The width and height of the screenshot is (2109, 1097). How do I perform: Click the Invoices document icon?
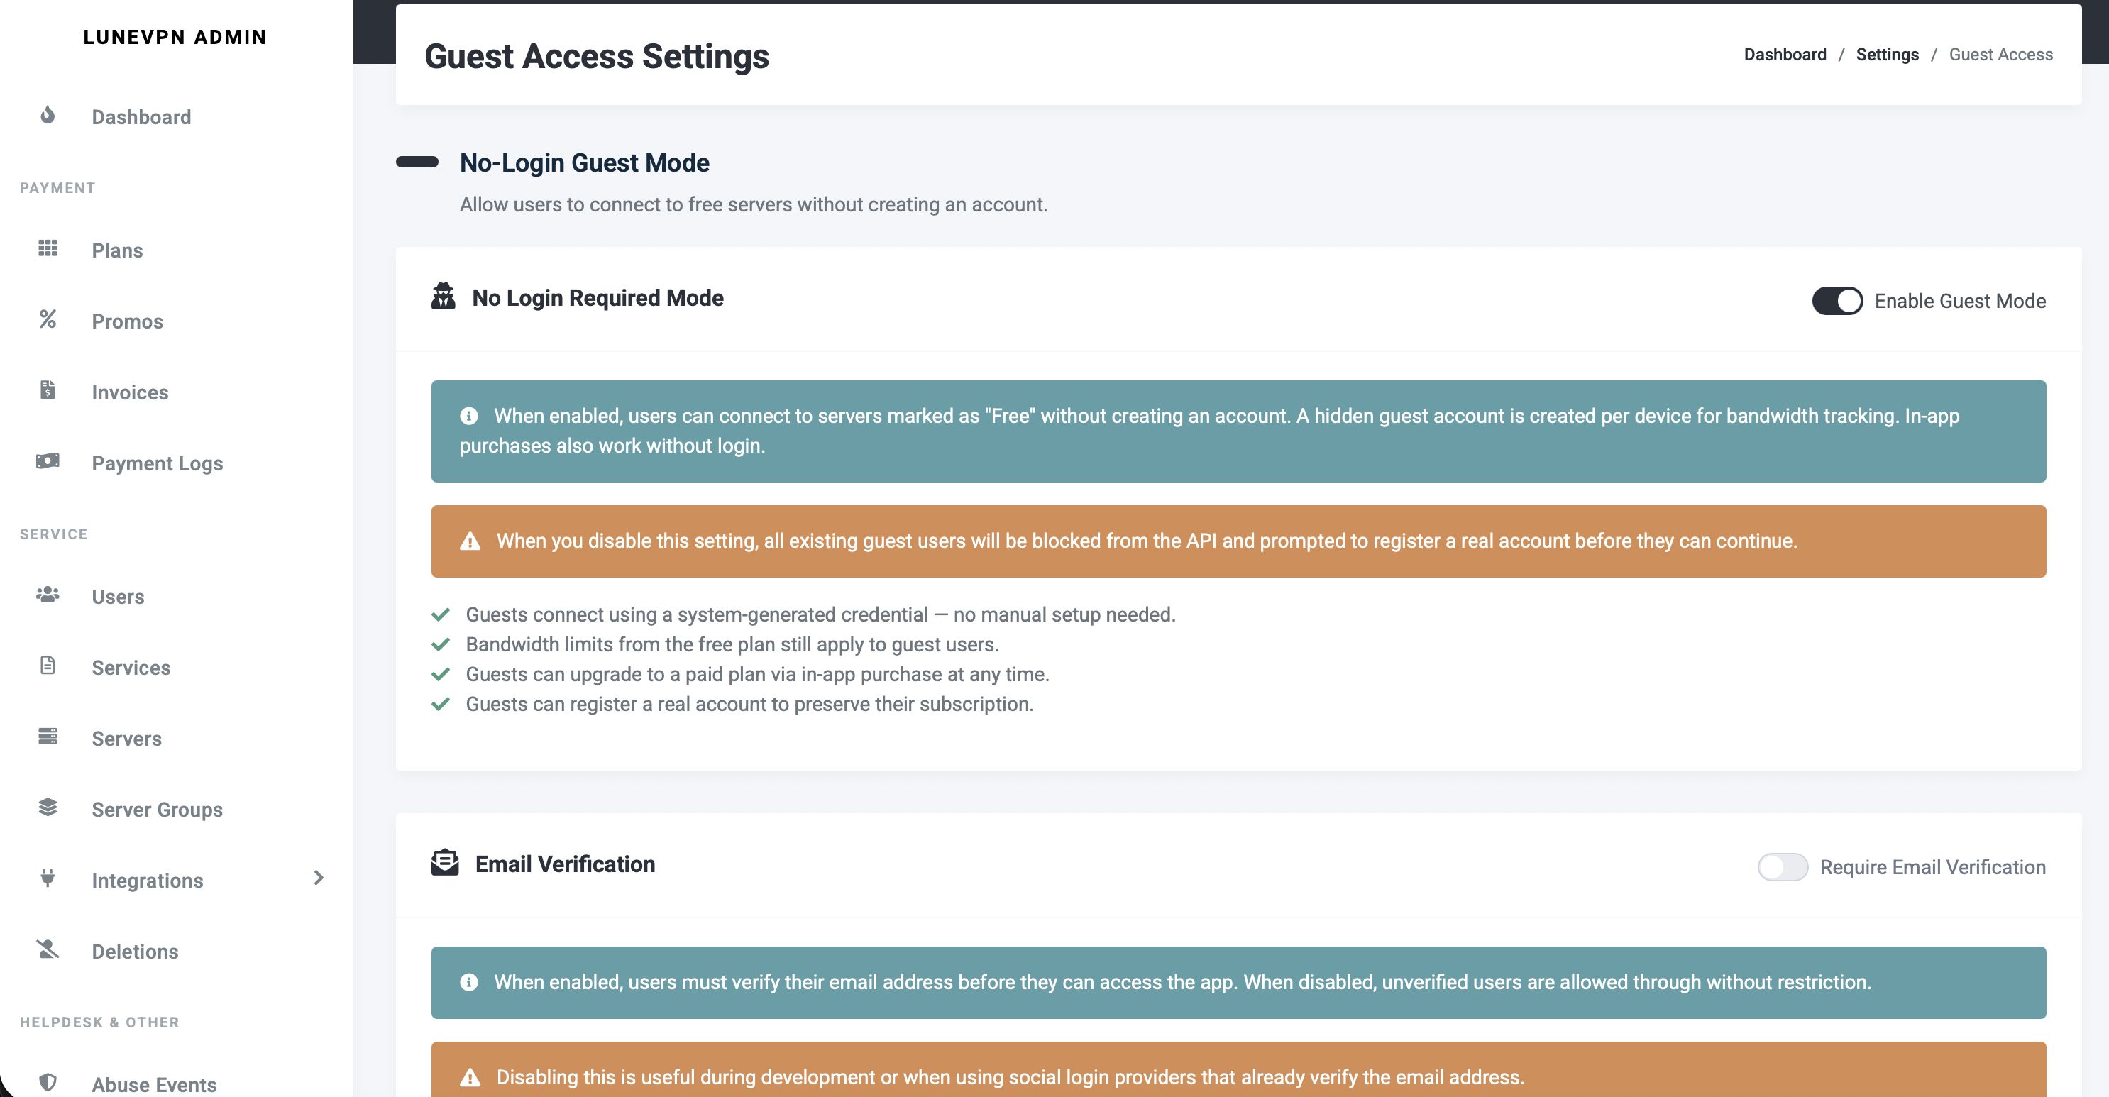click(x=48, y=390)
